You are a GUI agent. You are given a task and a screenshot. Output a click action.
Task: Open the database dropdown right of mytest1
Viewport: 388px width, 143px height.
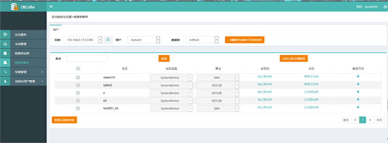pyautogui.click(x=202, y=40)
